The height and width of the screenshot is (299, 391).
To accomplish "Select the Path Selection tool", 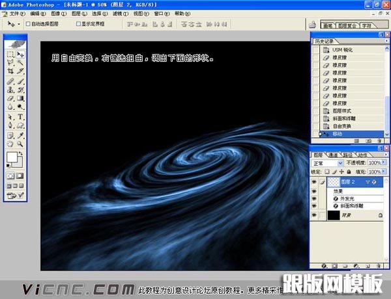I will (10, 116).
